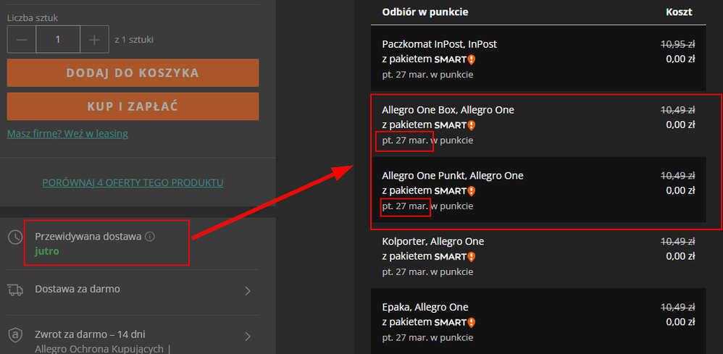Click SMART badge icon in Allegro One Punkt row
Screen dimensions: 723x354
471,191
